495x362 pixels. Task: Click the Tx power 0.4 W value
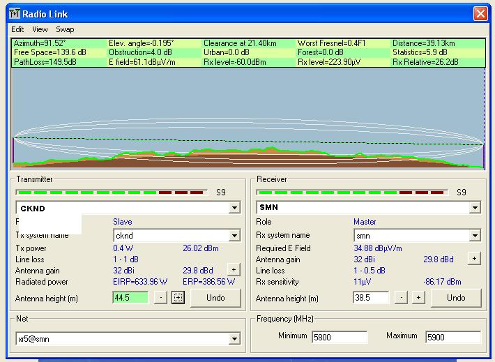click(123, 248)
